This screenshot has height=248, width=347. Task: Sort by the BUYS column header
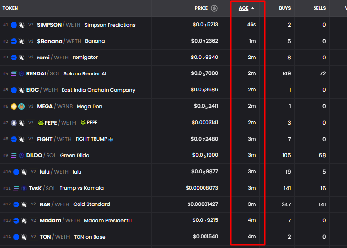coord(285,8)
